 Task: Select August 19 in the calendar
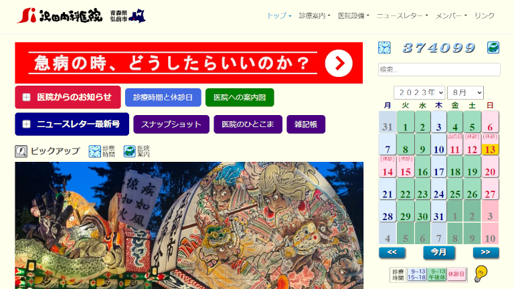(472, 167)
